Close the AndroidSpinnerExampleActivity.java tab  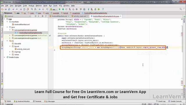[x=121, y=16]
